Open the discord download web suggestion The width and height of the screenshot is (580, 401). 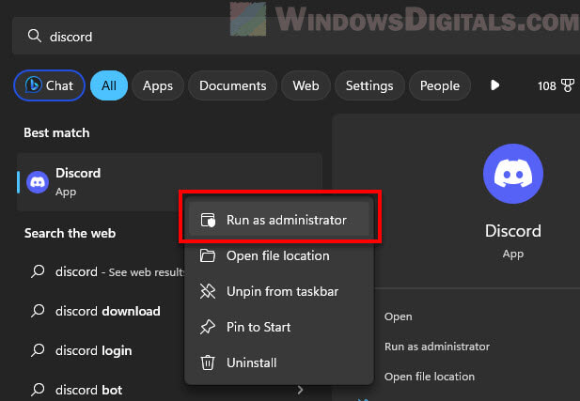[108, 311]
